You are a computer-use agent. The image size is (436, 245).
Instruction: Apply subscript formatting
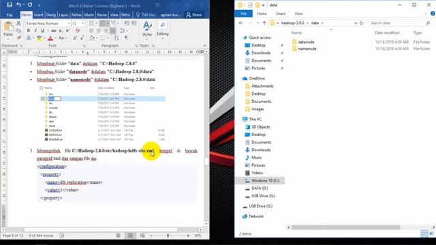point(61,31)
